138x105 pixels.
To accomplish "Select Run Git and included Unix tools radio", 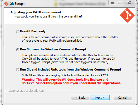I will click(x=17, y=69).
